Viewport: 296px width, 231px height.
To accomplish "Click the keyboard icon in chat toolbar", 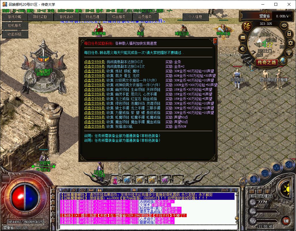I will (134, 190).
